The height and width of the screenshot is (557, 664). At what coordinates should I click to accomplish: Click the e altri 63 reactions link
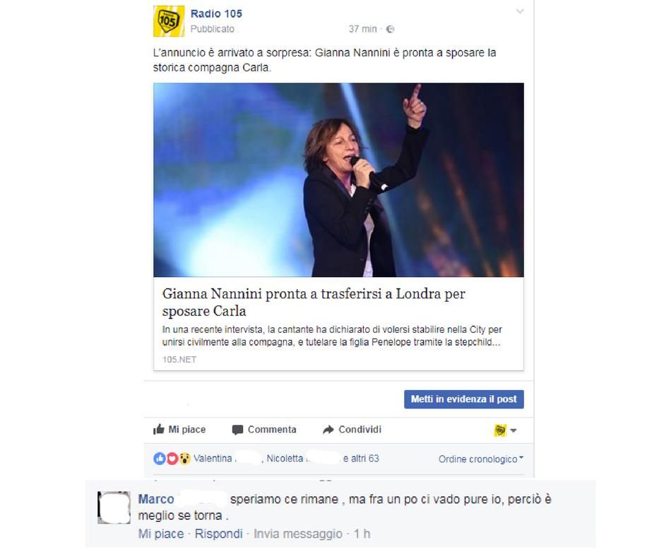pos(361,459)
